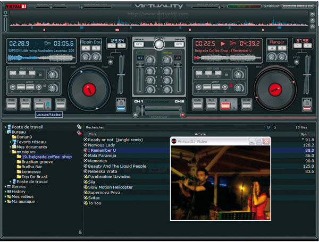This screenshot has height=242, width=319.
Task: Click the Recherche search field
Action: pos(186,127)
